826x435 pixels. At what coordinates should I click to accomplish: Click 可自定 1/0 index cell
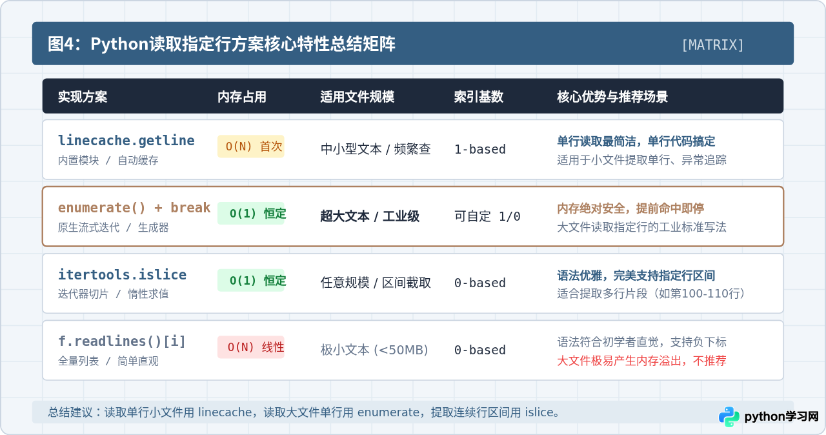tap(487, 216)
